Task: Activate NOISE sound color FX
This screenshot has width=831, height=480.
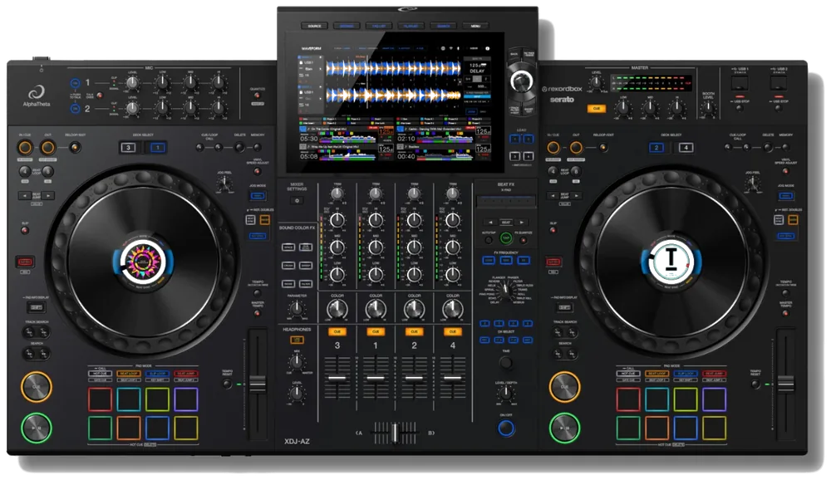Action: (x=288, y=283)
